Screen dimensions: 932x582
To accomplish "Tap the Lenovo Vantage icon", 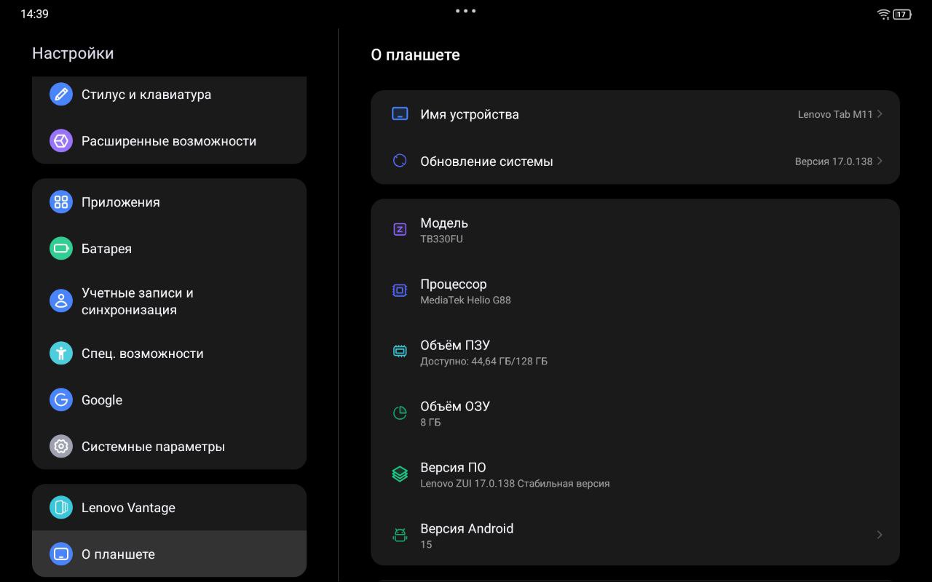I will pyautogui.click(x=61, y=507).
